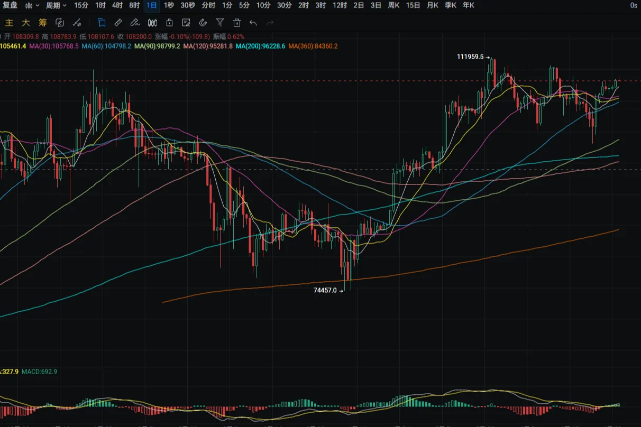
Task: Open the candlestick chart type dropdown
Action: [x=32, y=5]
